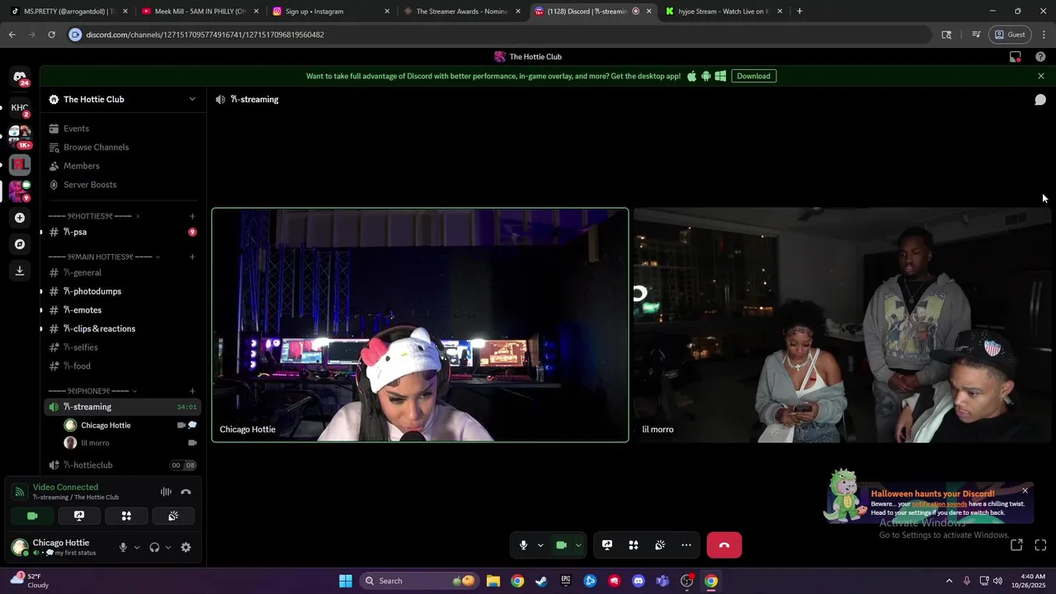Open more options ellipsis in call bar

coord(686,545)
